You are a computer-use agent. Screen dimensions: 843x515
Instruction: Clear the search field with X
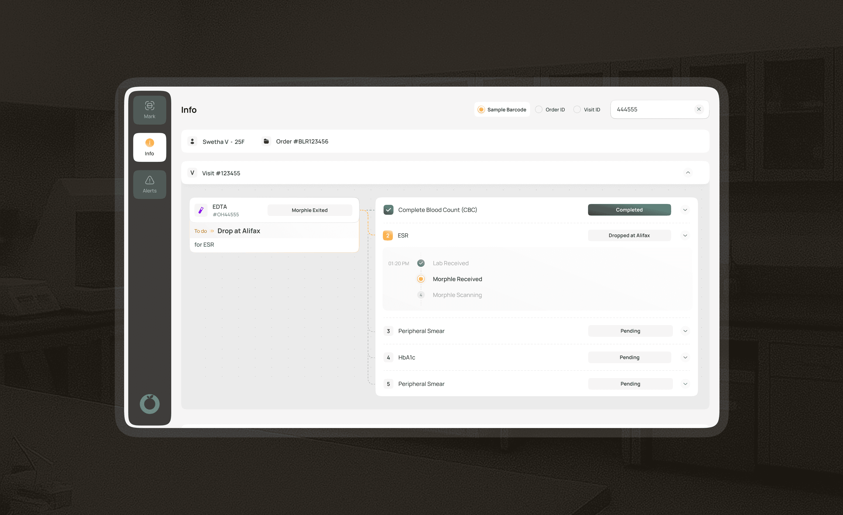[x=699, y=109]
